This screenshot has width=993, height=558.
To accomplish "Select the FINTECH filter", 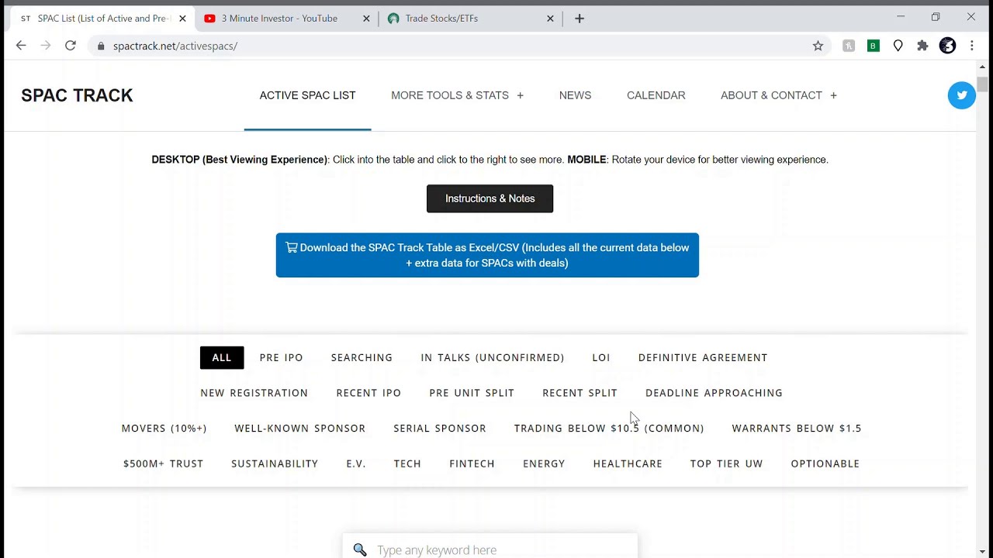I will click(x=472, y=463).
